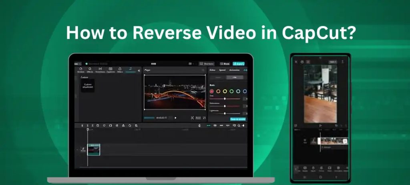Click the crop icon in the timeline toolbar
Screen dimensions: 410x185
(136, 126)
